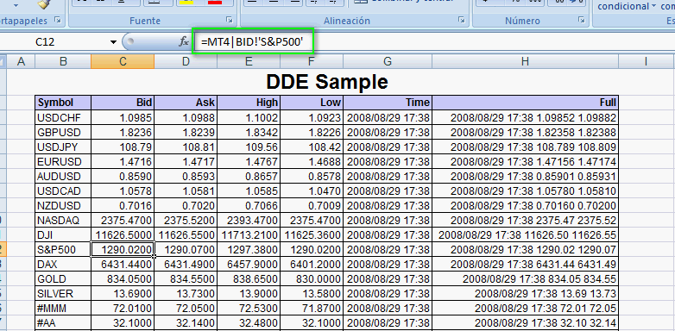Select the GBPUSD symbol cell

[x=63, y=132]
